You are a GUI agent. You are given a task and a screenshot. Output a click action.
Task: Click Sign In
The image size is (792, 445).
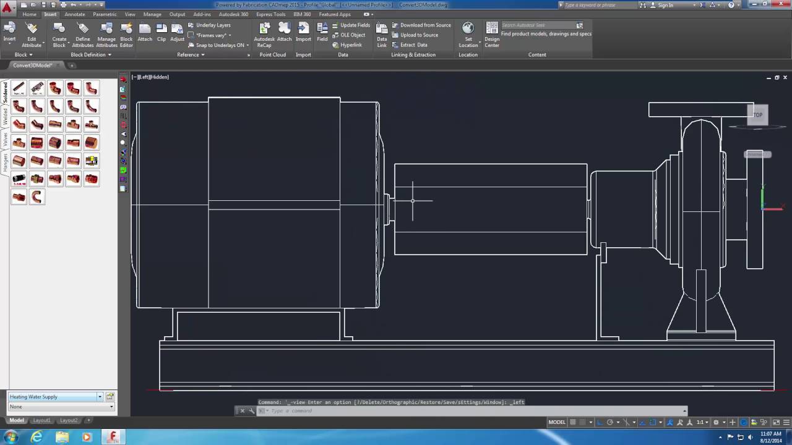pyautogui.click(x=665, y=5)
